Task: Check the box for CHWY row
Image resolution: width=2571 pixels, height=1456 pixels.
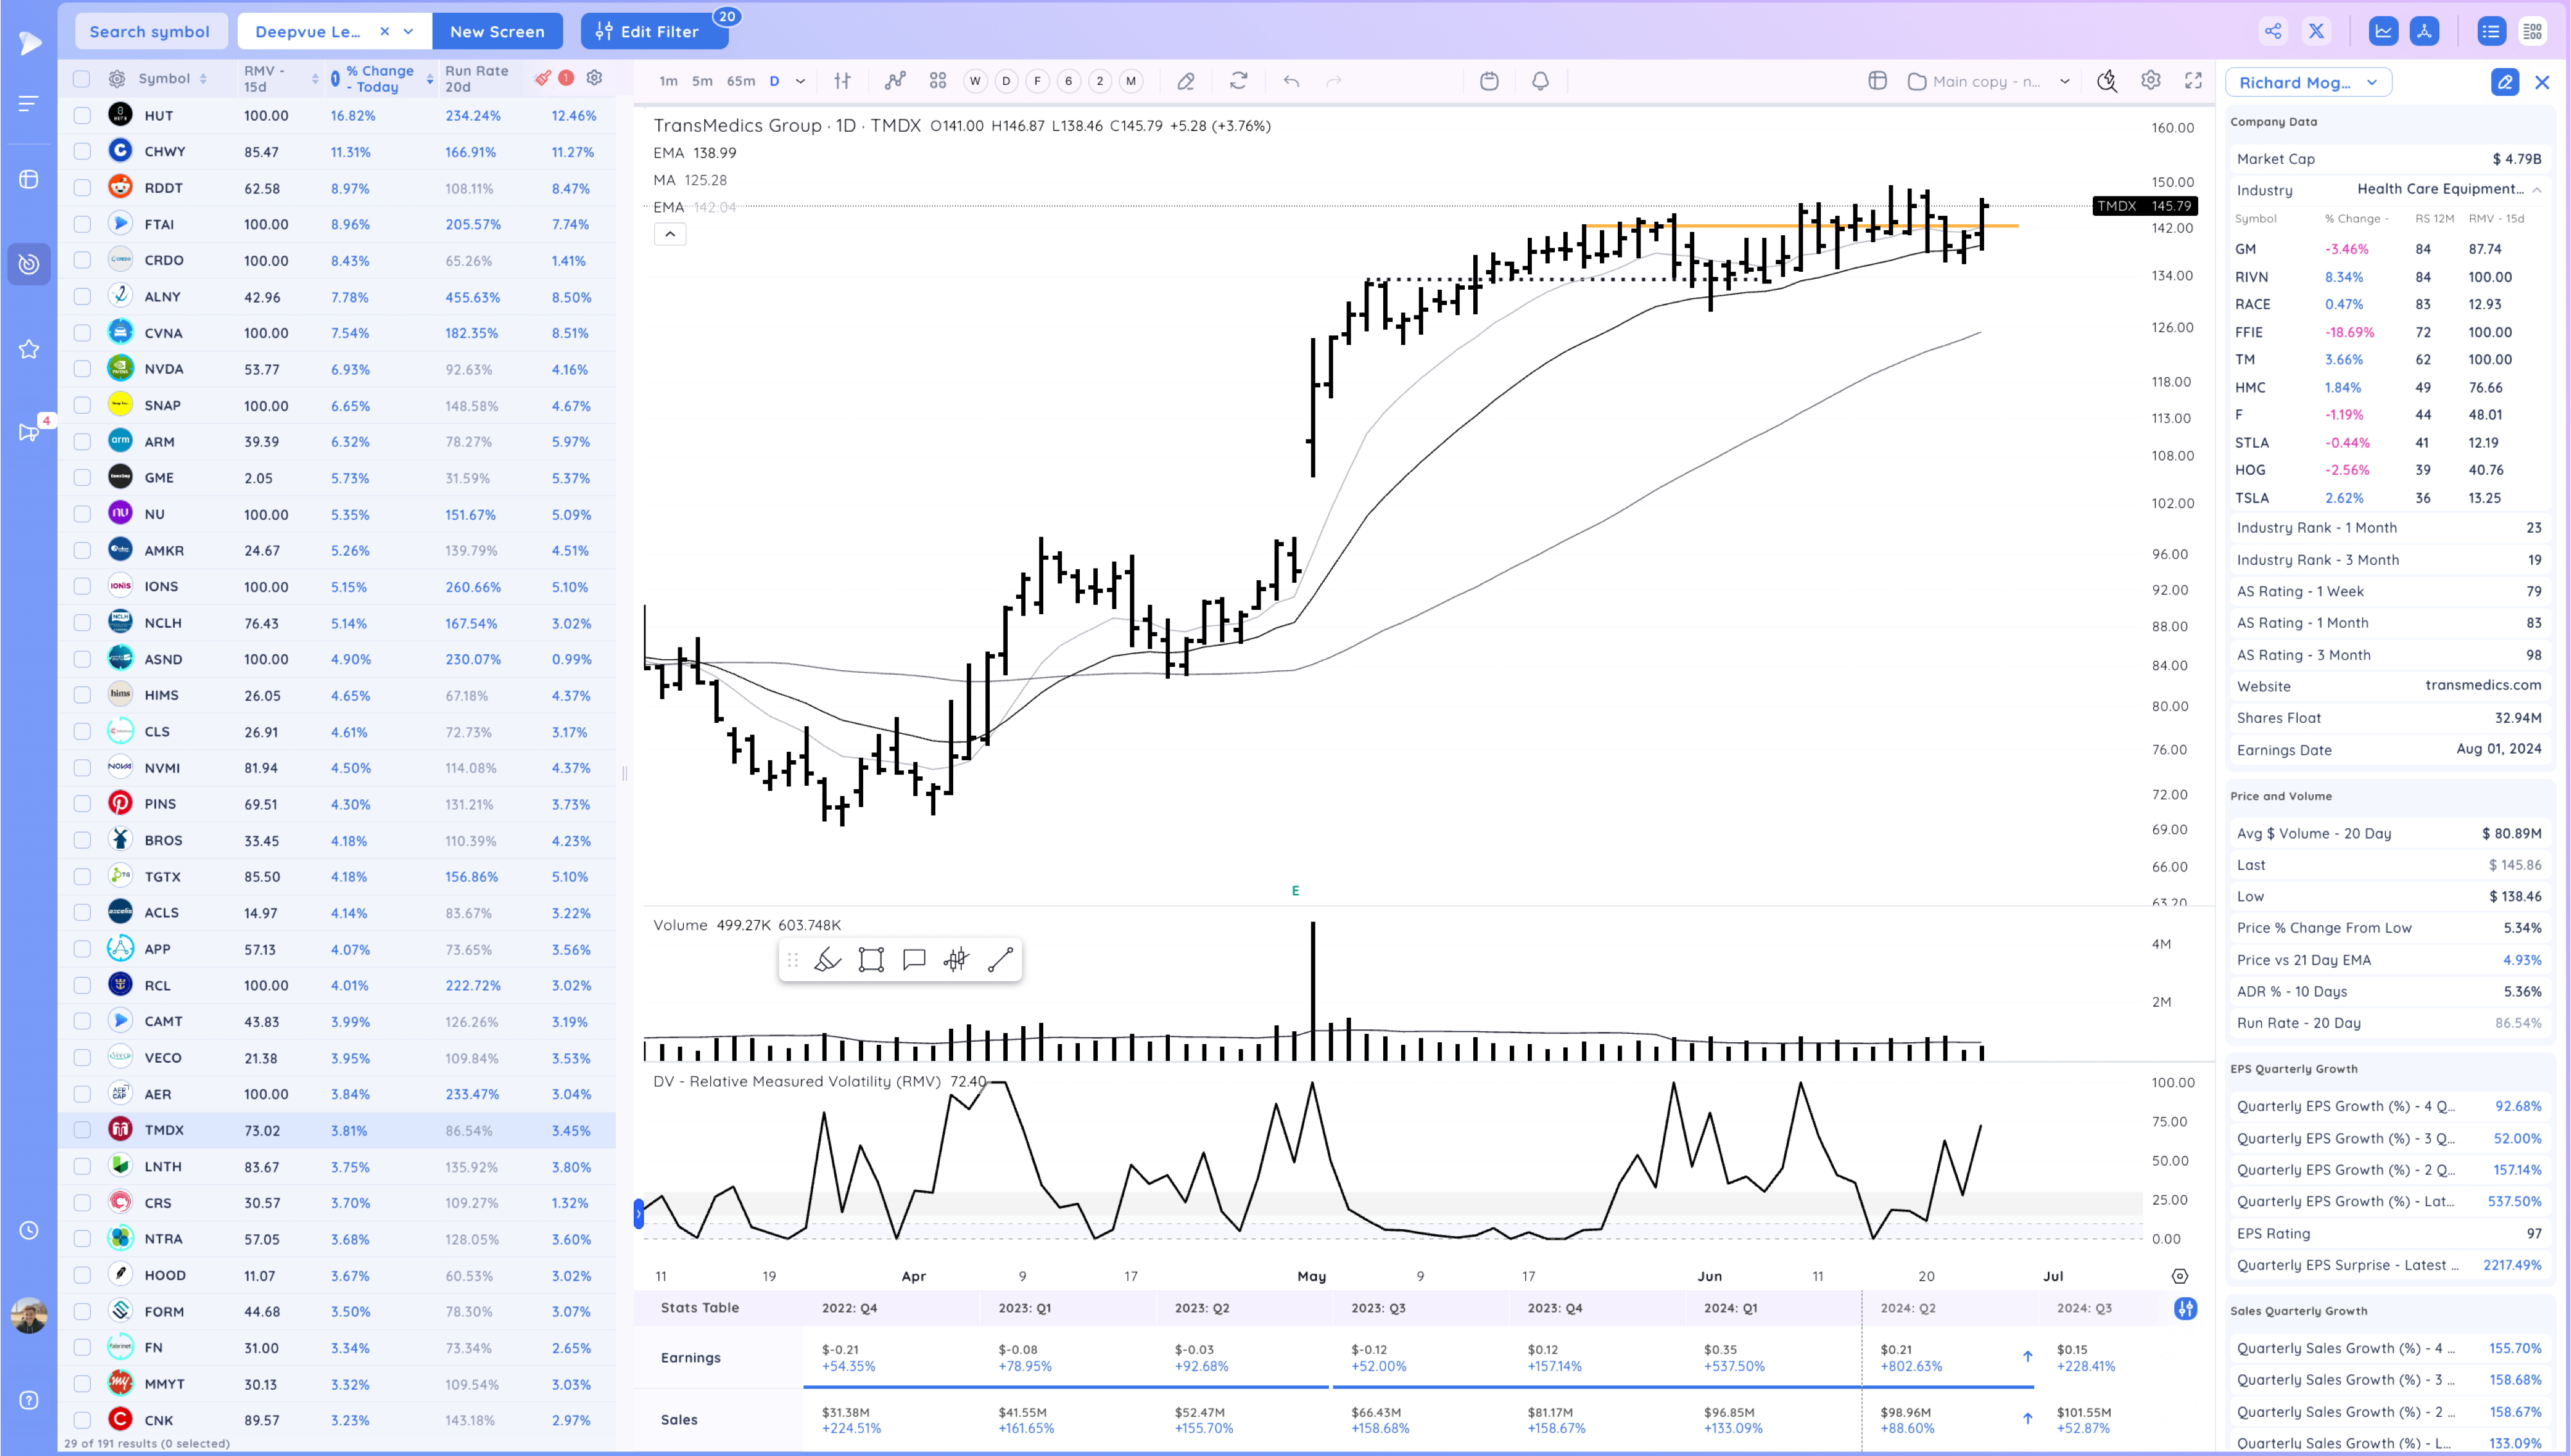Action: click(82, 151)
